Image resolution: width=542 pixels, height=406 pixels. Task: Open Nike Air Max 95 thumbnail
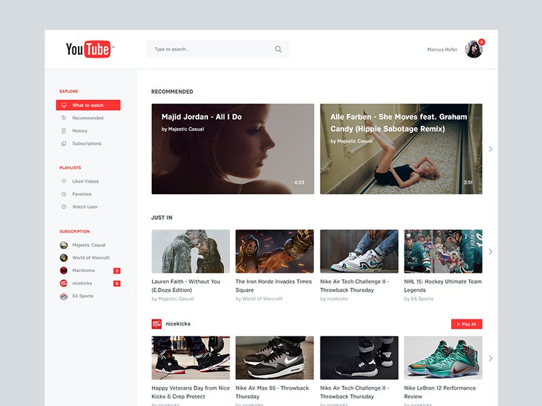275,358
